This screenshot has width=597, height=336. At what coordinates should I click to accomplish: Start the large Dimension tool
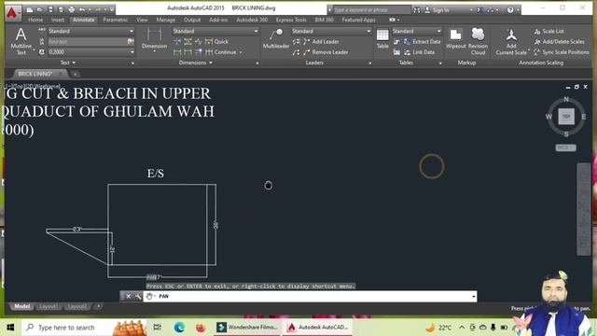tap(154, 39)
